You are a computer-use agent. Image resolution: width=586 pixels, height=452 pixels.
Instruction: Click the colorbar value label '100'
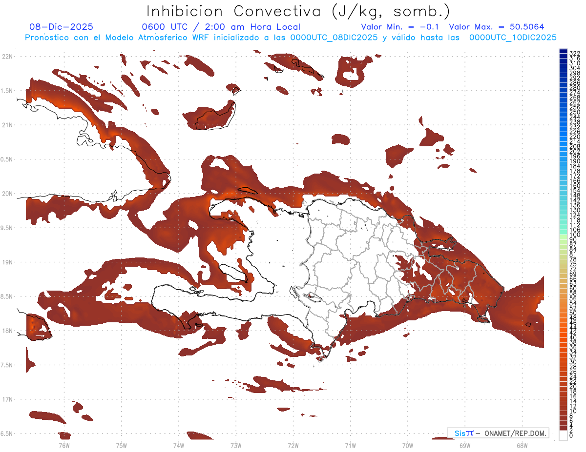(574, 235)
